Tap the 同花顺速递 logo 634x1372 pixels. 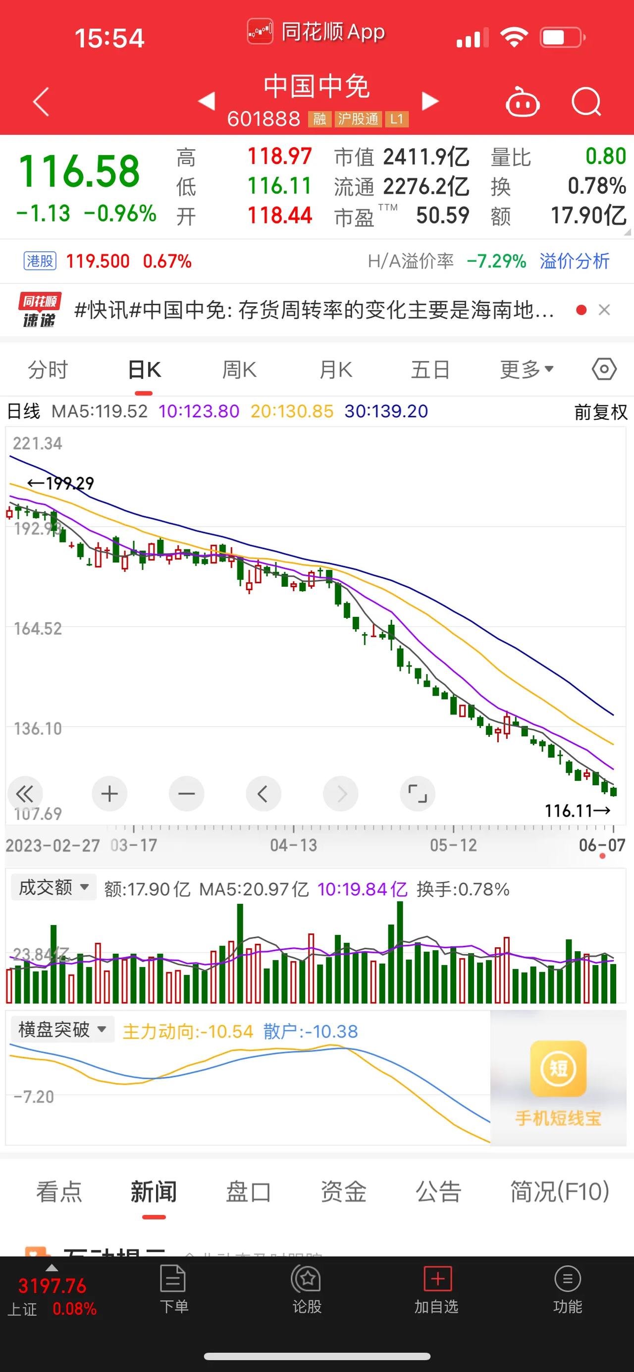[40, 310]
